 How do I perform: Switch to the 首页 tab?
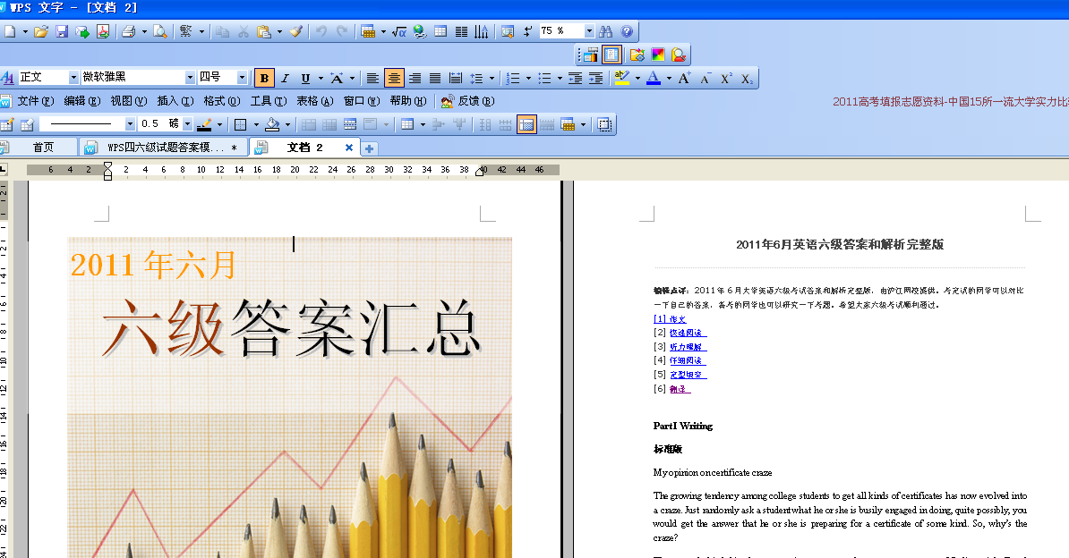tap(42, 148)
